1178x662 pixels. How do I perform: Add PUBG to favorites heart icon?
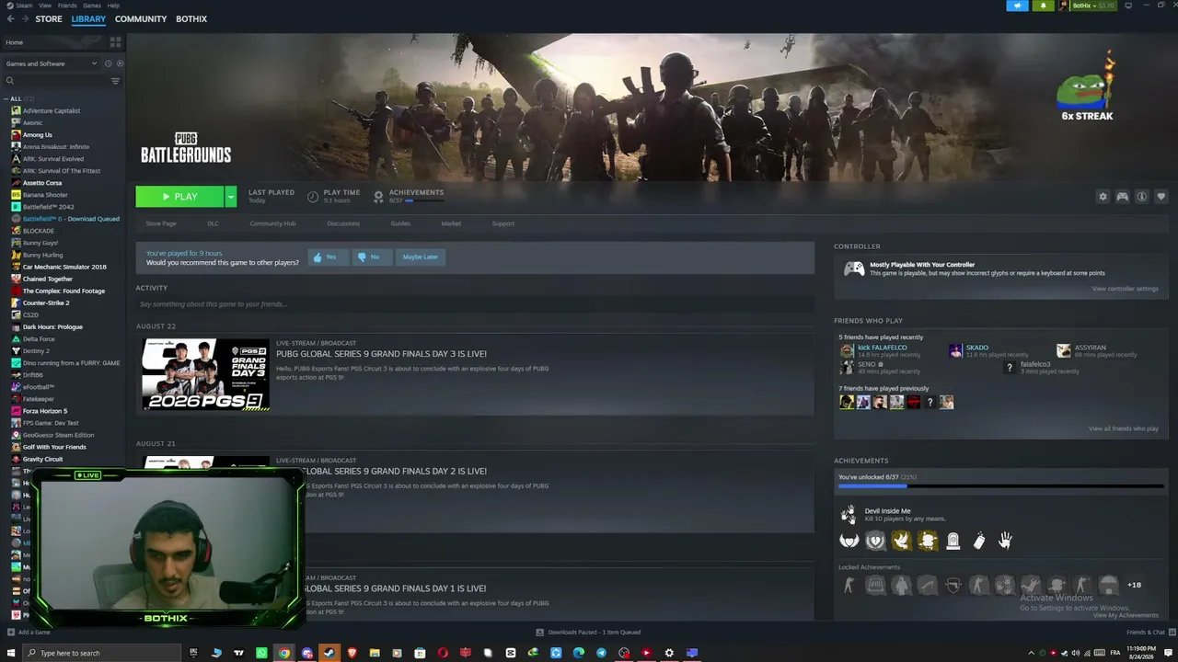point(1161,197)
